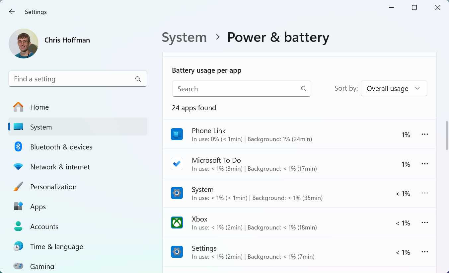Select Bluetooth & devices in the sidebar
Image resolution: width=449 pixels, height=273 pixels.
[61, 147]
